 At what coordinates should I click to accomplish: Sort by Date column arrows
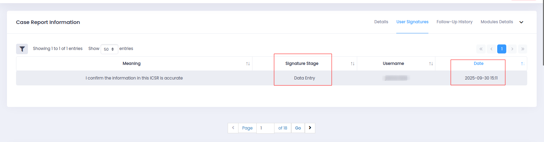pos(523,64)
